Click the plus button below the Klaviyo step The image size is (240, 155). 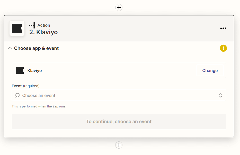pyautogui.click(x=119, y=145)
